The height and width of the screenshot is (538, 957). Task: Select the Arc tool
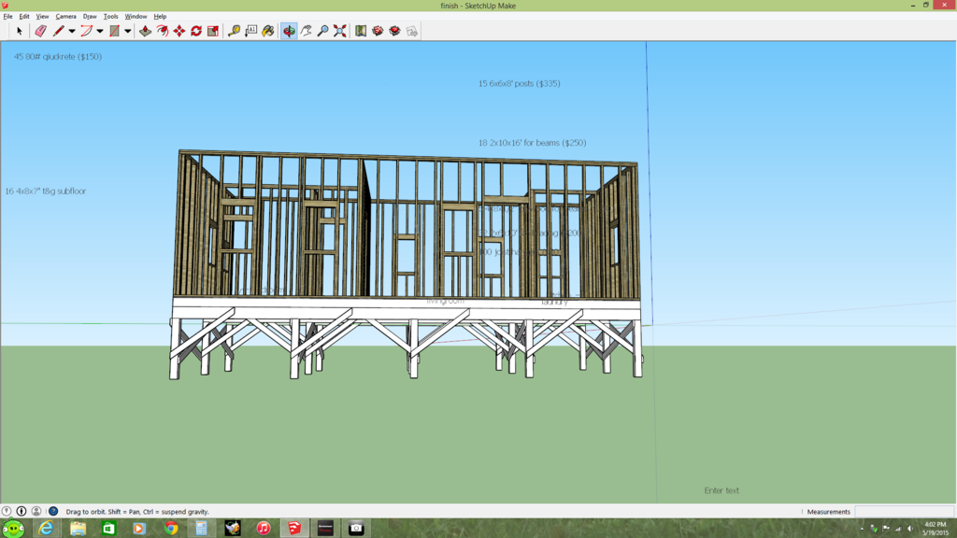click(x=86, y=31)
